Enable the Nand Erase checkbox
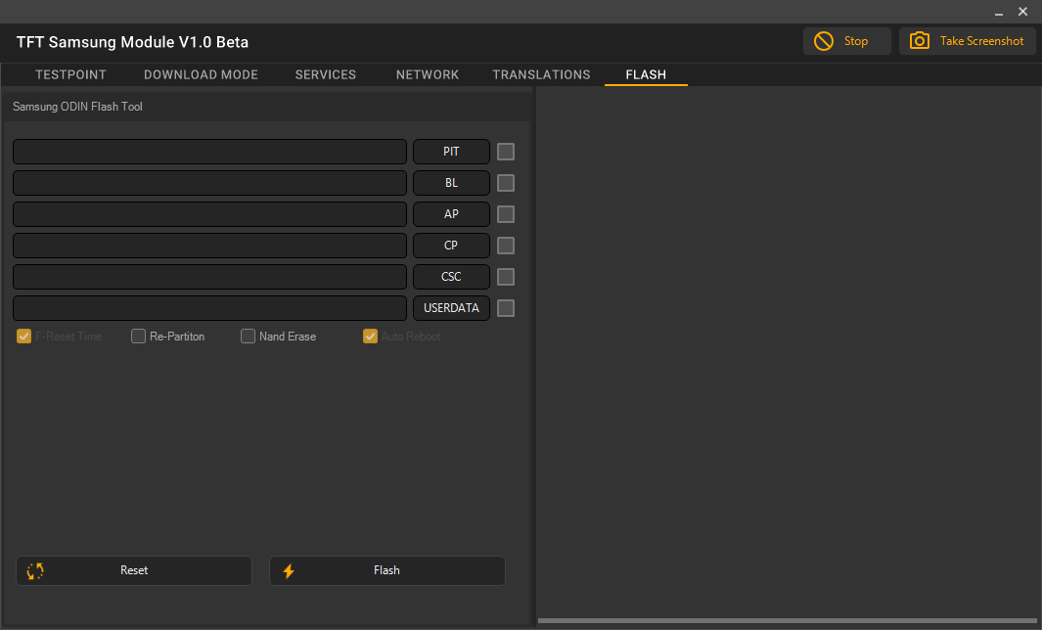 tap(248, 336)
